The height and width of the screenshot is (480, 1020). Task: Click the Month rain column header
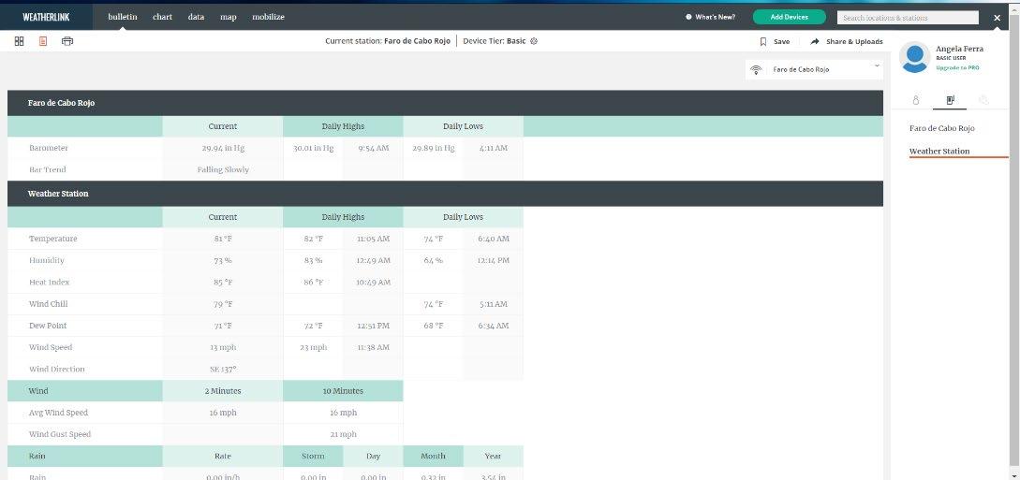434,456
